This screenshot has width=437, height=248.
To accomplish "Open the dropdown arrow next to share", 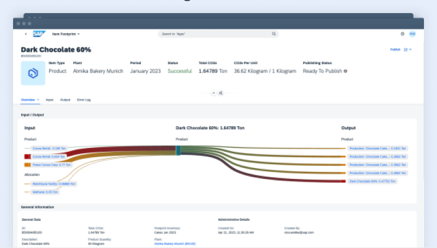I will [410, 49].
